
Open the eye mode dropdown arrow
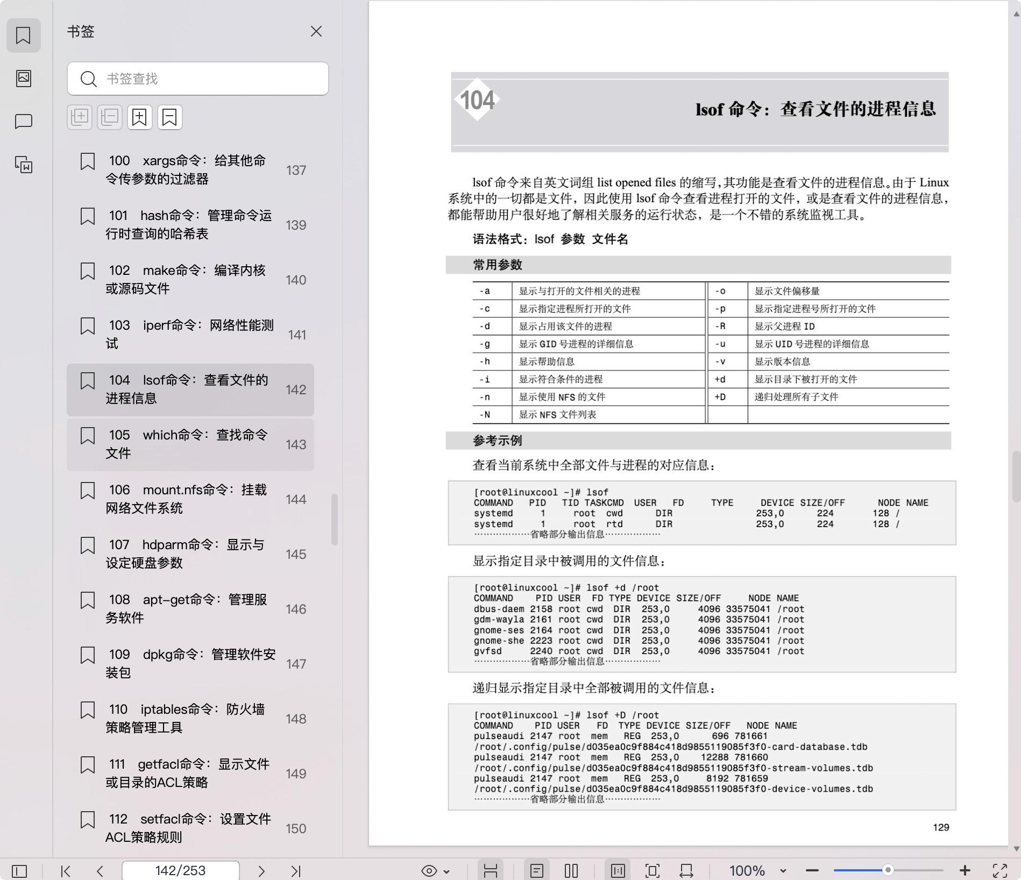coord(446,871)
